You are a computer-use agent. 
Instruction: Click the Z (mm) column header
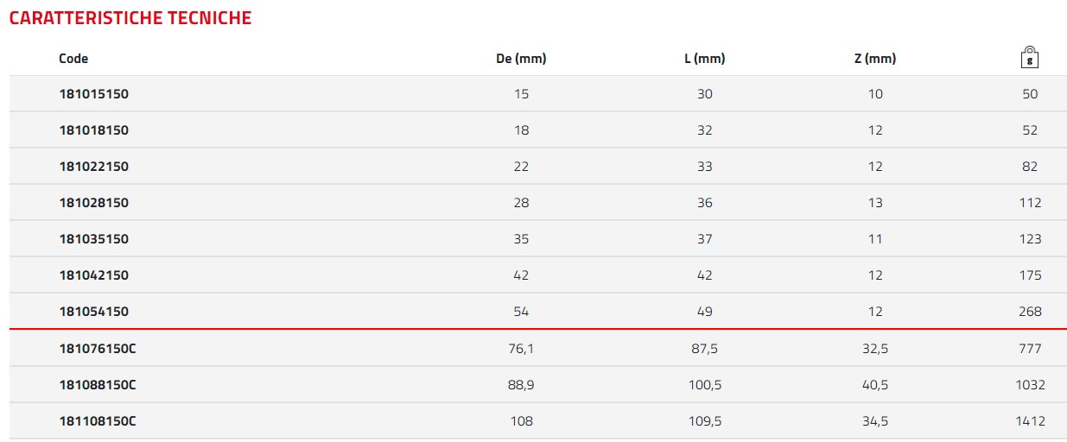[874, 59]
